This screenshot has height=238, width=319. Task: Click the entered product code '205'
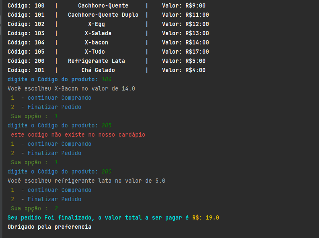[x=107, y=126]
